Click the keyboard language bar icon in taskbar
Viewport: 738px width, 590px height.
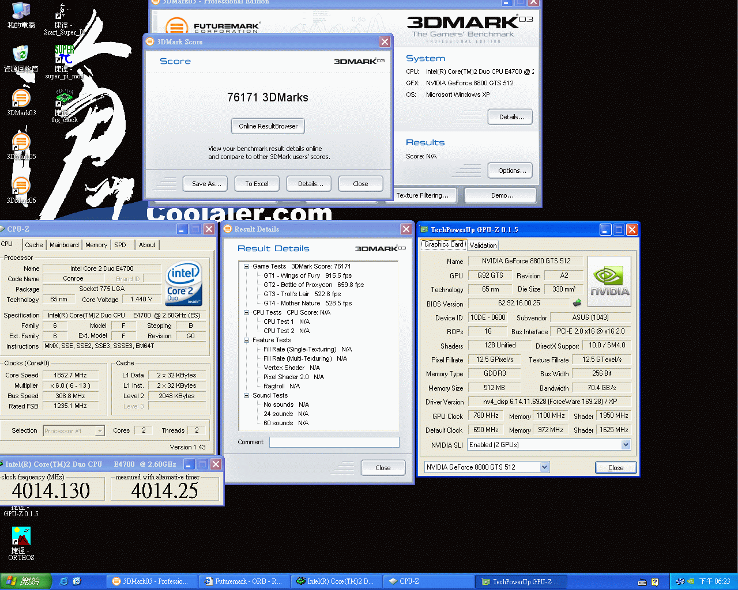[642, 582]
